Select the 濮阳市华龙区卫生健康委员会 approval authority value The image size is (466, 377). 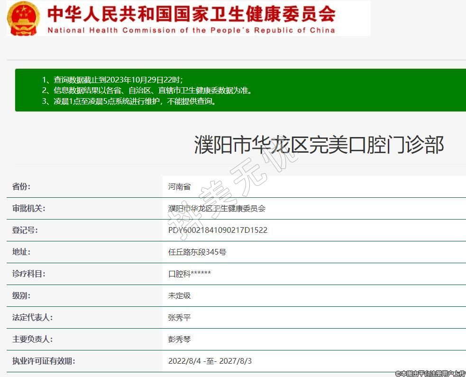click(217, 208)
